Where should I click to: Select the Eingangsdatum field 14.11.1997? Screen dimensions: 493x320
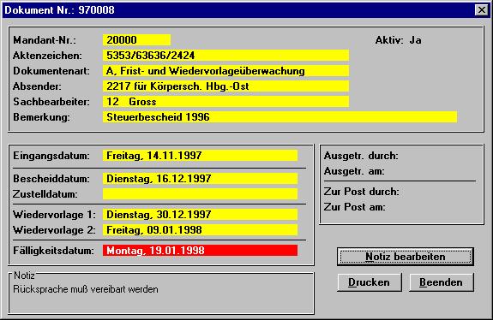click(x=200, y=156)
